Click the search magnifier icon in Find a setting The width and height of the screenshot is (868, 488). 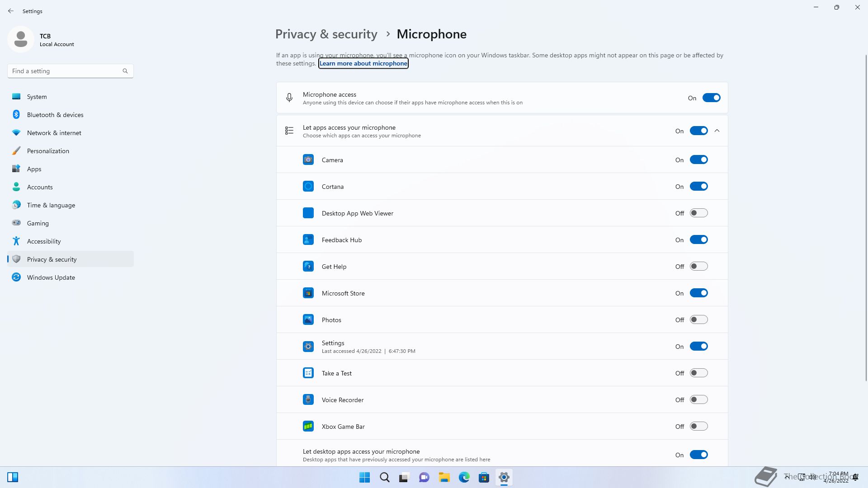(x=125, y=71)
